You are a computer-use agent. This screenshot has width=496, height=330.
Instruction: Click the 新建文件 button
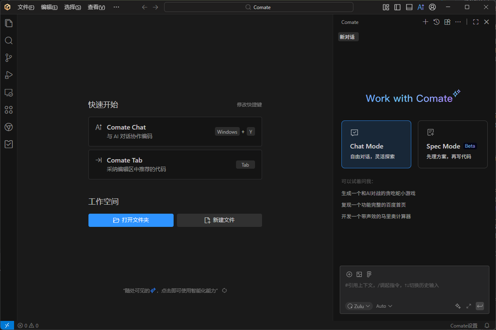219,220
